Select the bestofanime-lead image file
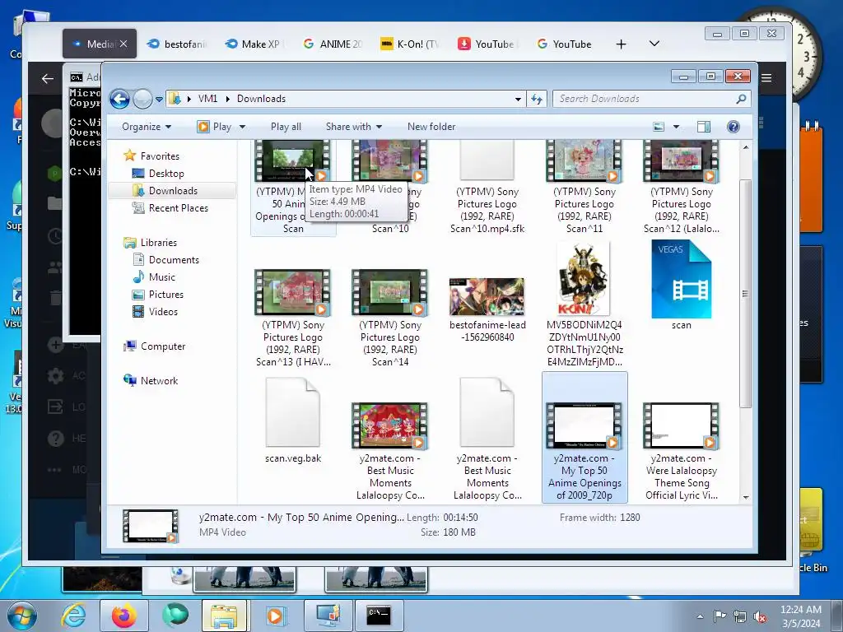843x632 pixels. 487,310
